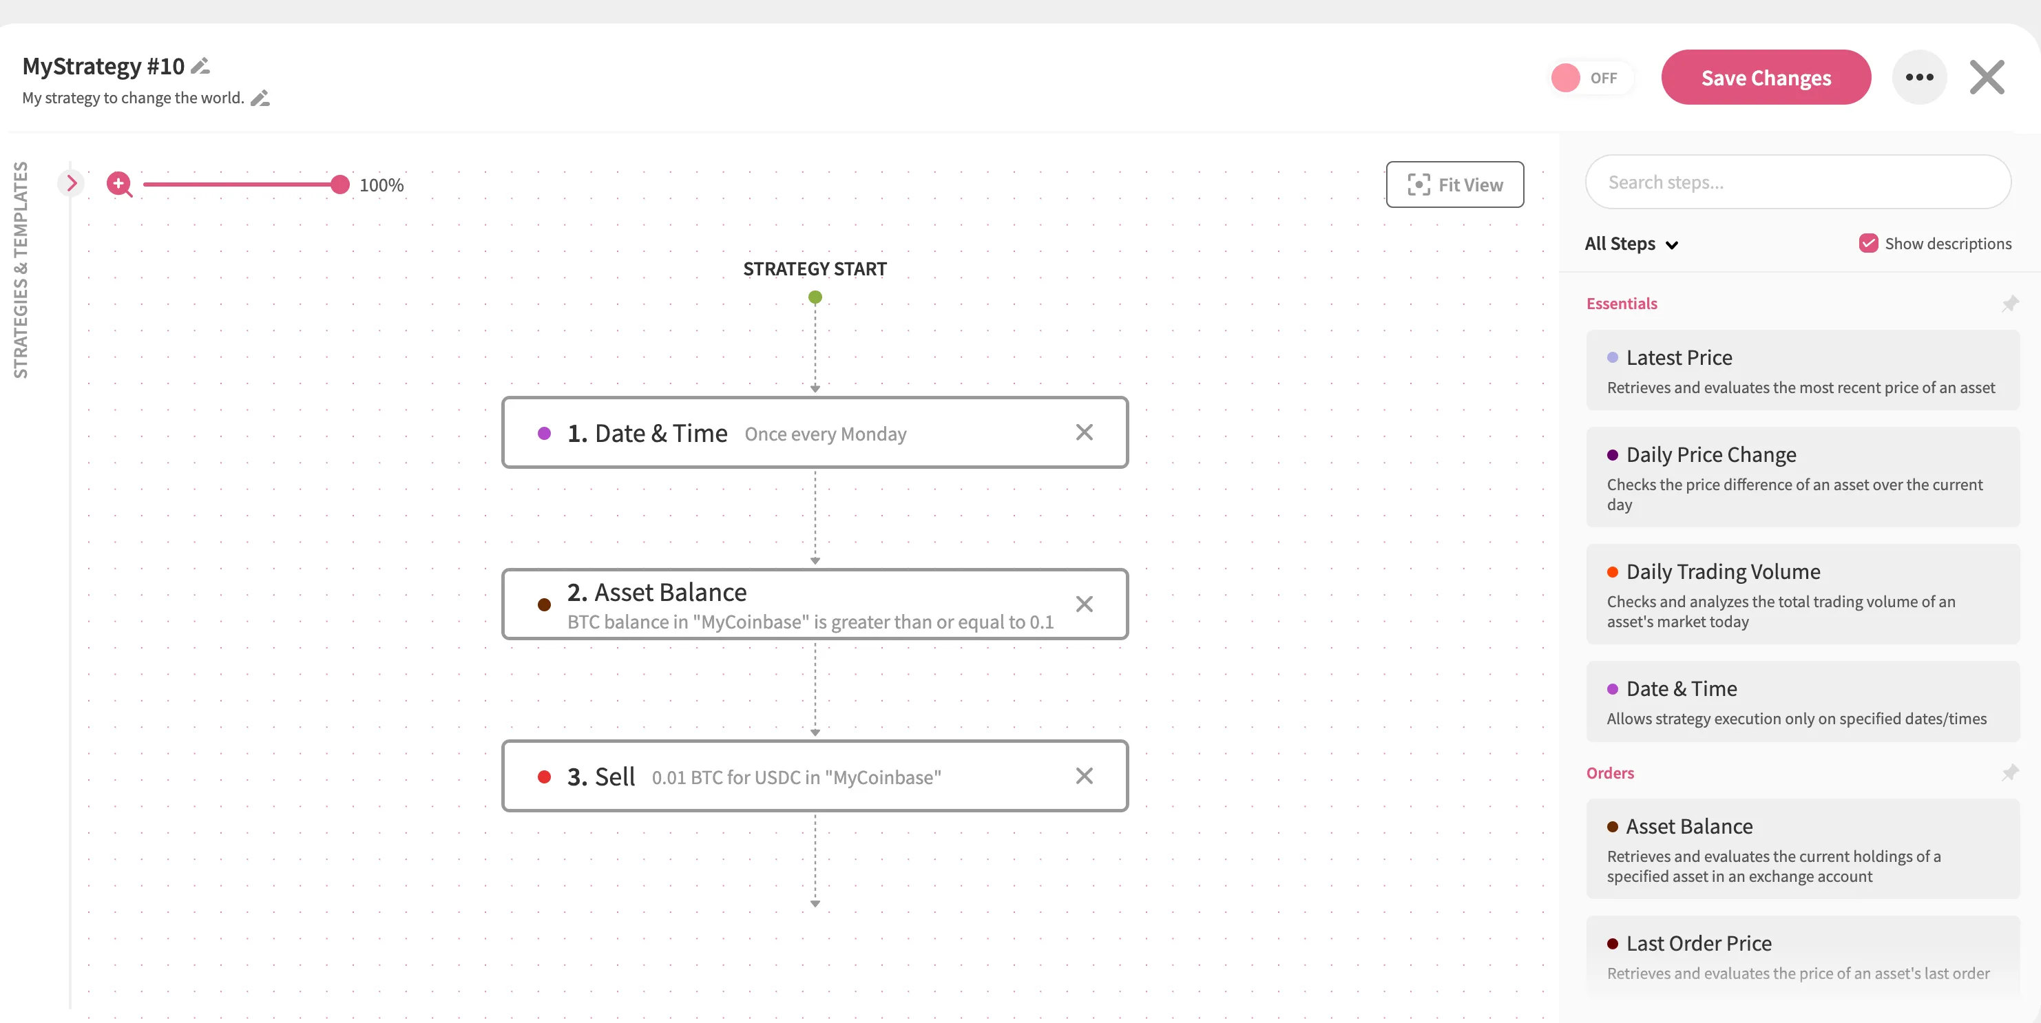The height and width of the screenshot is (1023, 2041).
Task: Open the 1. Date & Time step node
Action: click(x=815, y=432)
